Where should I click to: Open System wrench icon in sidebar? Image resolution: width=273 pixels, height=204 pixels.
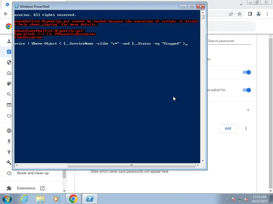[9, 163]
